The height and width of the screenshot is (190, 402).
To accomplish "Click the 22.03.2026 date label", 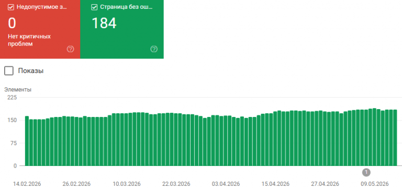I will tap(176, 184).
